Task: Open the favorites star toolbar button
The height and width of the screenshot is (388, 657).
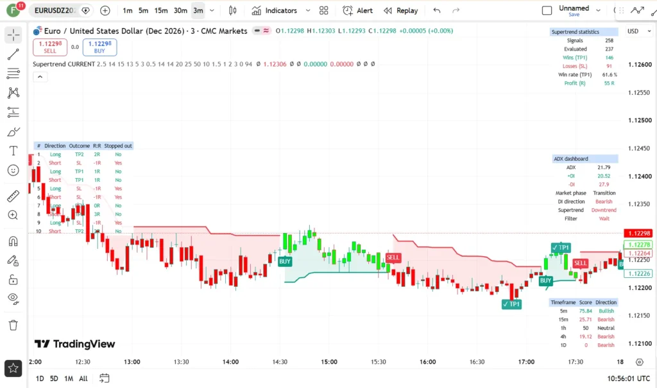Action: point(13,368)
